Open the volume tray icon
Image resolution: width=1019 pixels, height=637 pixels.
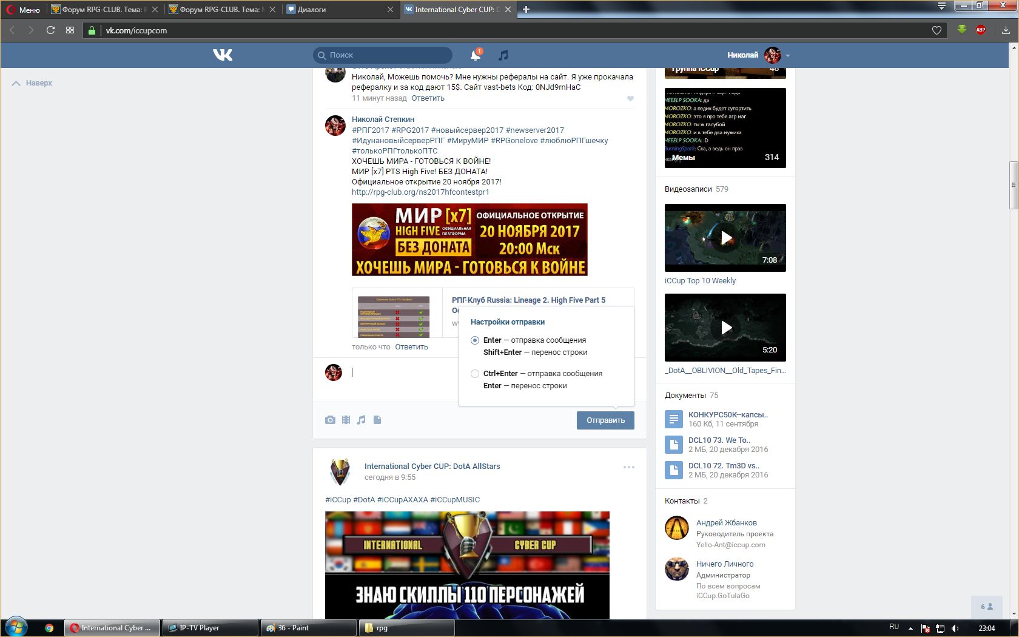(x=955, y=628)
